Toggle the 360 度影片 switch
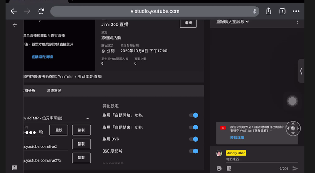 (x=194, y=151)
